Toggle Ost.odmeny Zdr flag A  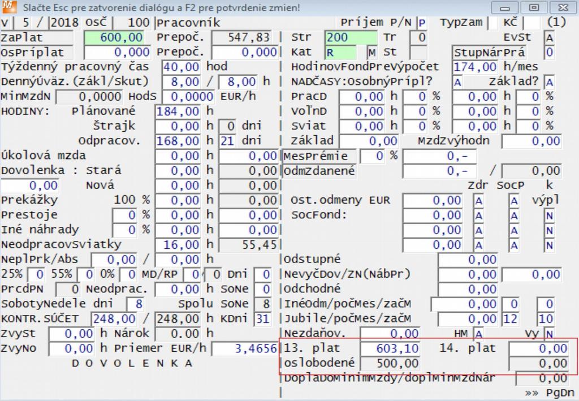tap(479, 200)
